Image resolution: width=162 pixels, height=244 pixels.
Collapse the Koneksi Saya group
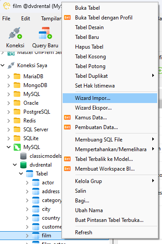coord(3,65)
